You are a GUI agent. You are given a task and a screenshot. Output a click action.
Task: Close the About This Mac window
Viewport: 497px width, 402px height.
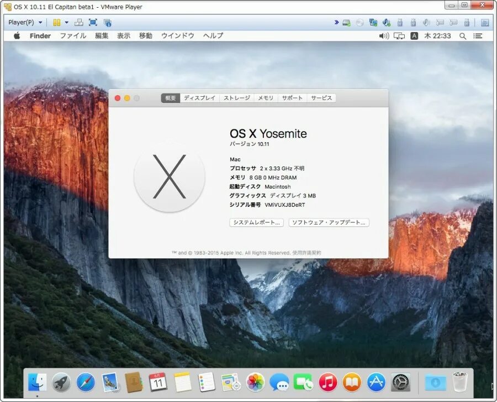tap(118, 98)
